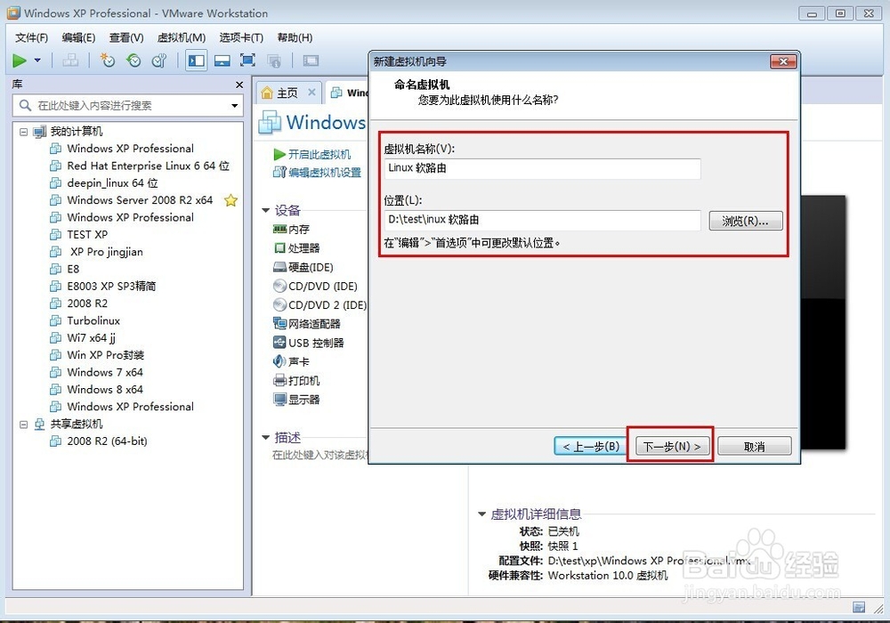The image size is (890, 623).
Task: Click the status bar message log icon
Action: (x=859, y=607)
